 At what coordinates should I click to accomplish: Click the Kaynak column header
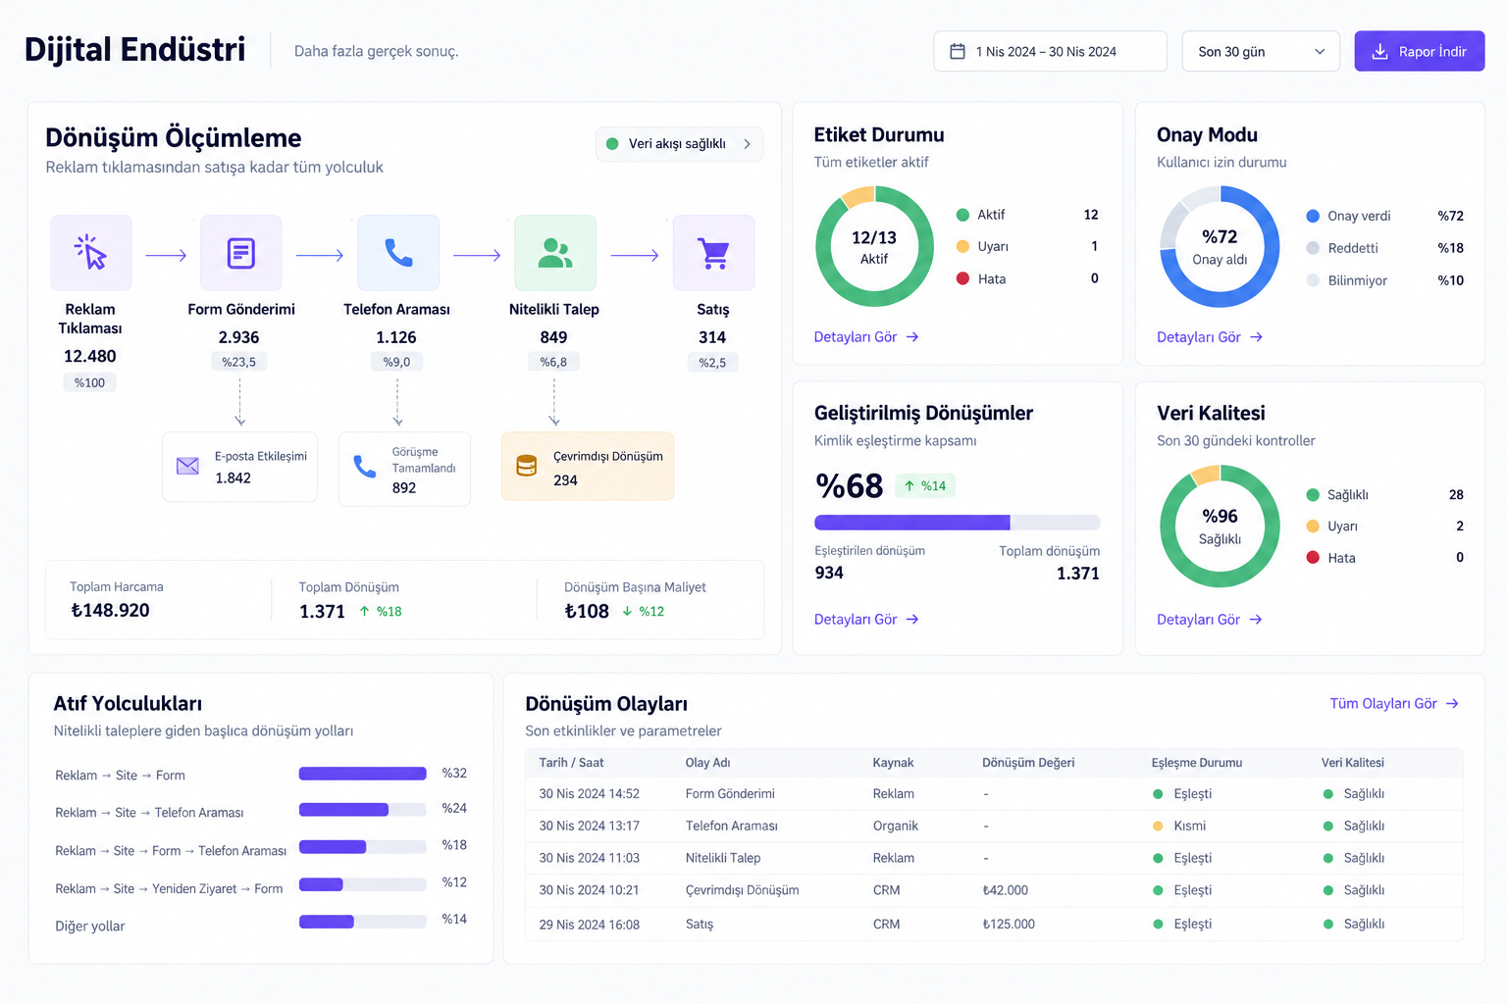(893, 763)
